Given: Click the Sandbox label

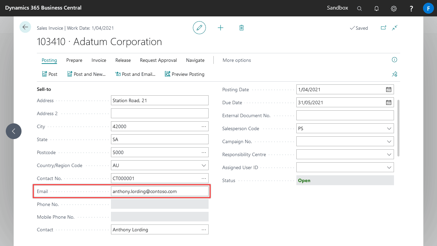Looking at the screenshot, I should click(337, 8).
